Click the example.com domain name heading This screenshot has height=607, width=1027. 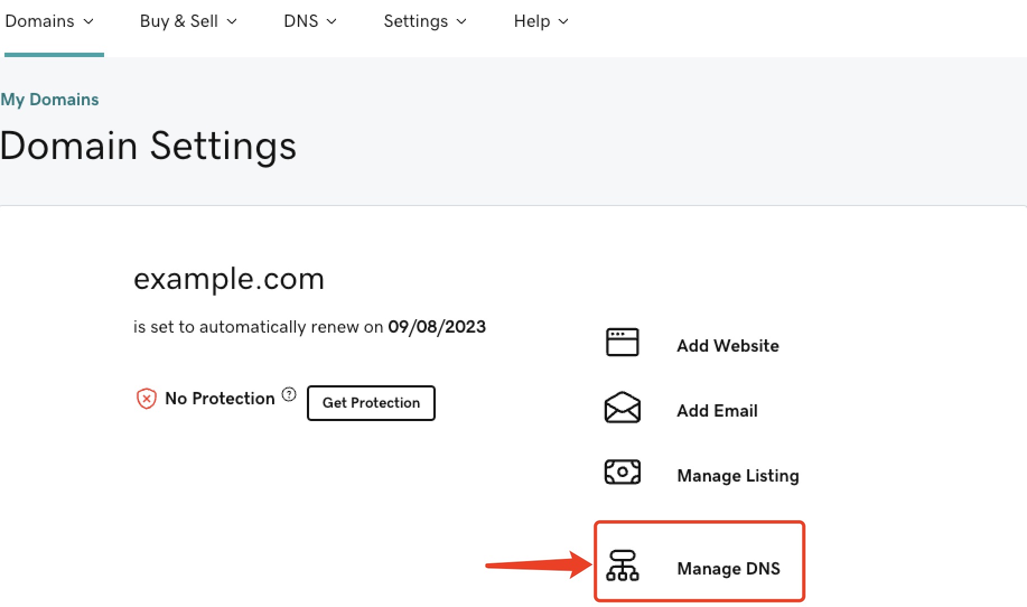(229, 279)
